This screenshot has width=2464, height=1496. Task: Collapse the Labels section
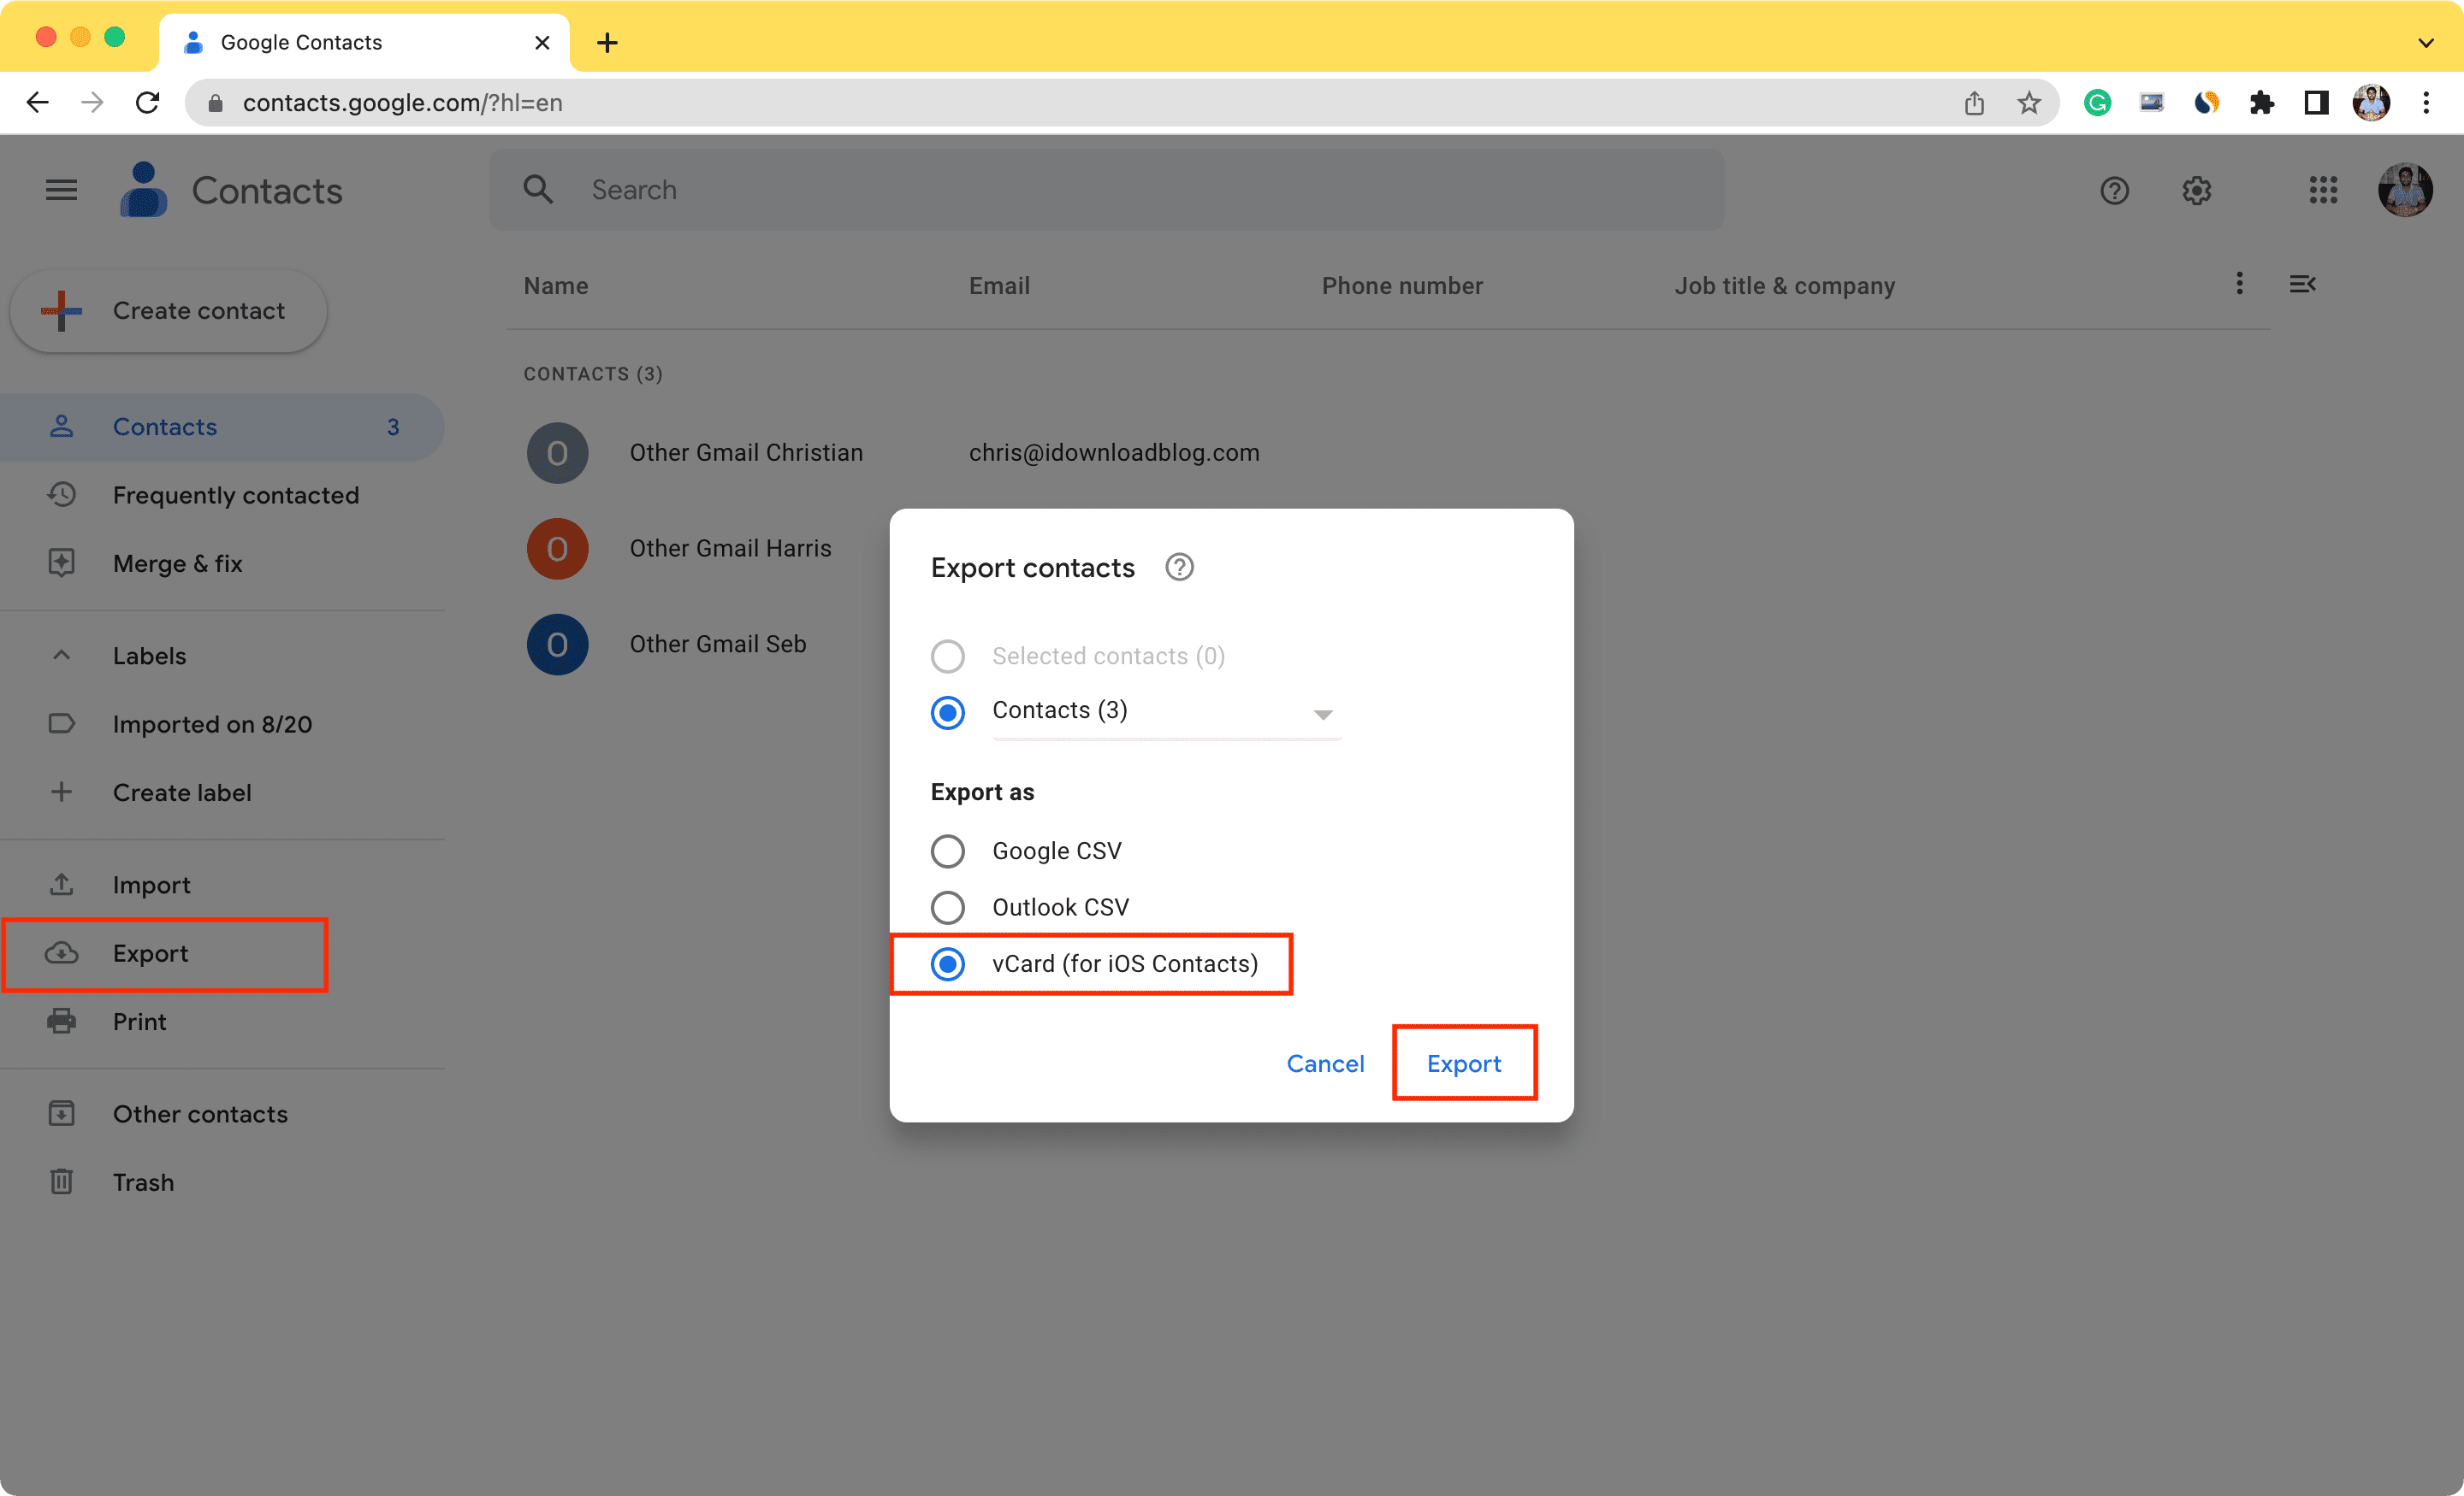click(x=61, y=656)
